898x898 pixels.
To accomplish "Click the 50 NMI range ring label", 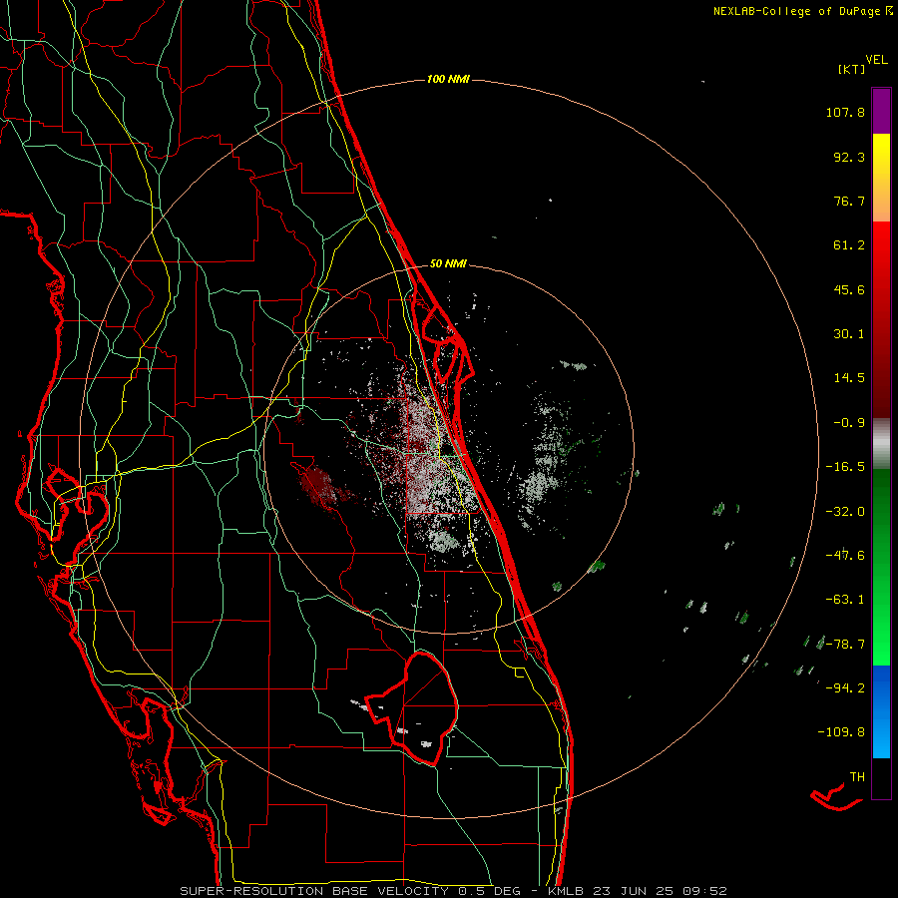I will pyautogui.click(x=448, y=263).
